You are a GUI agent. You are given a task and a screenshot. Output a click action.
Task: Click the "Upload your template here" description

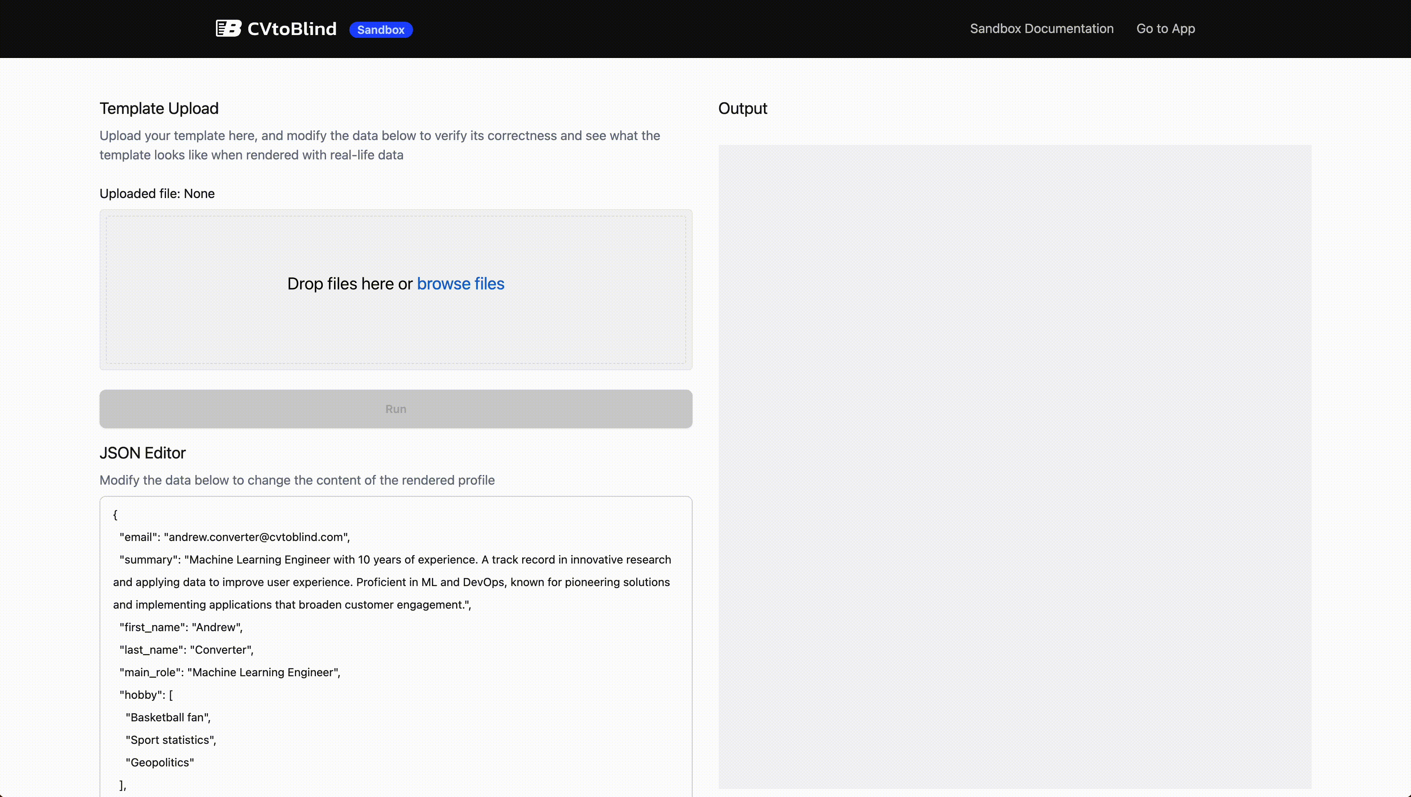click(380, 145)
